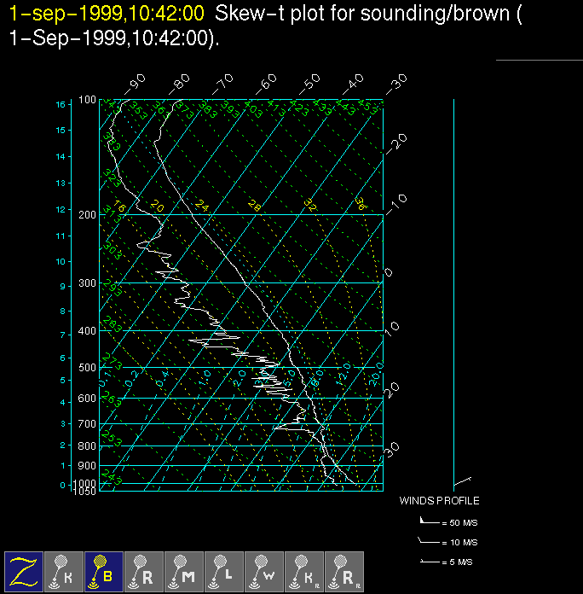Click the -90 temperature label at top
This screenshot has width=583, height=594.
[x=136, y=84]
